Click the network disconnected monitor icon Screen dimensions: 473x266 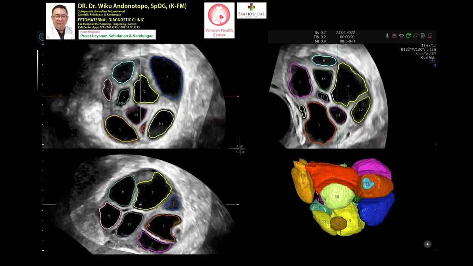pyautogui.click(x=430, y=36)
